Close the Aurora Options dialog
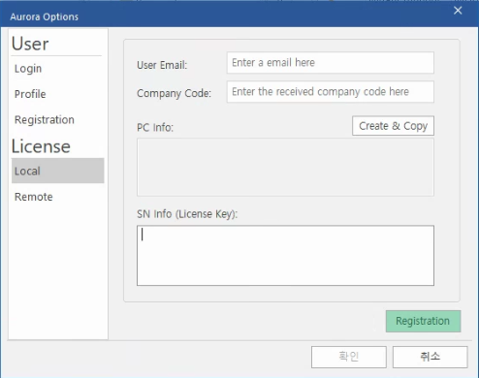Viewport: 479px width, 378px height. tap(458, 11)
